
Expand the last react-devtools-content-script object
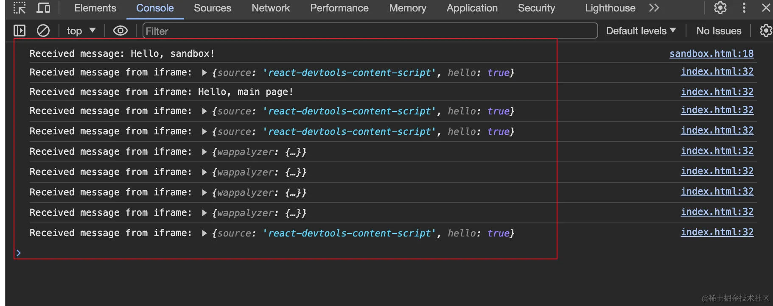[x=204, y=233]
